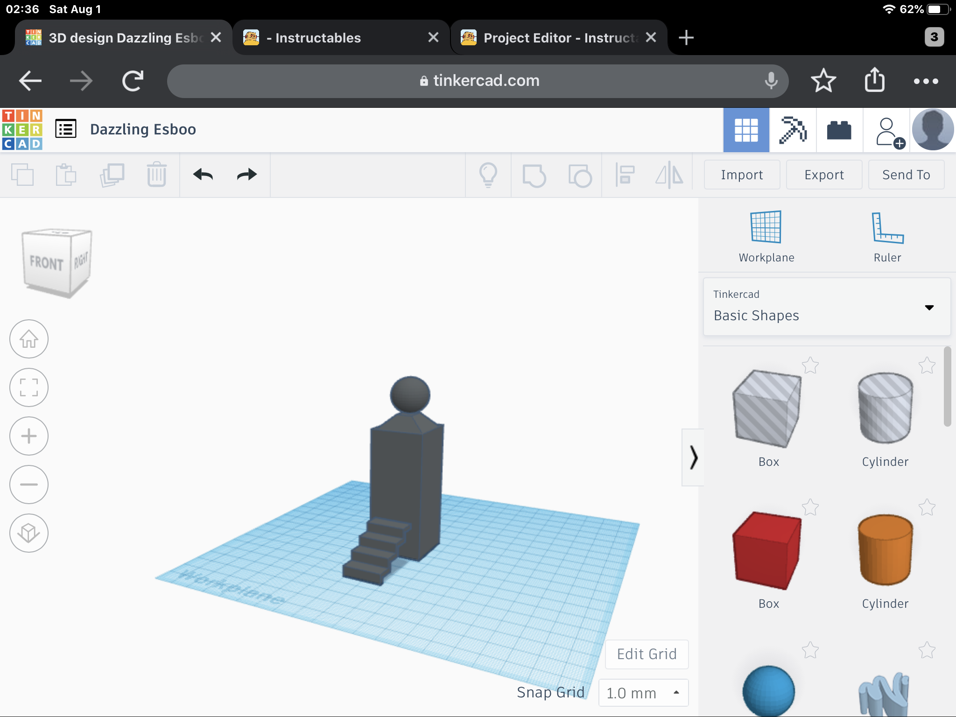Viewport: 956px width, 717px height.
Task: Switch to the Instructables tab
Action: [341, 38]
